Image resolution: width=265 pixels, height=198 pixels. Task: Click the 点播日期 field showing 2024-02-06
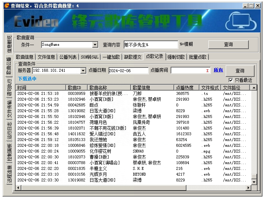pyautogui.click(x=128, y=71)
